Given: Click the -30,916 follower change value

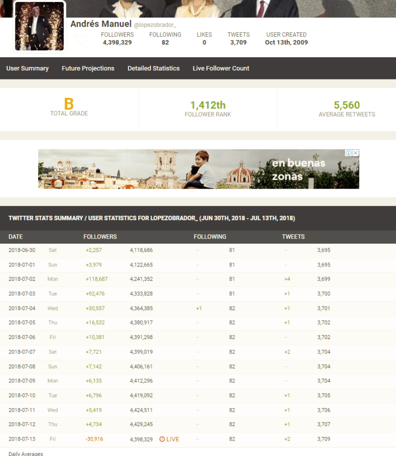Looking at the screenshot, I should tap(94, 439).
